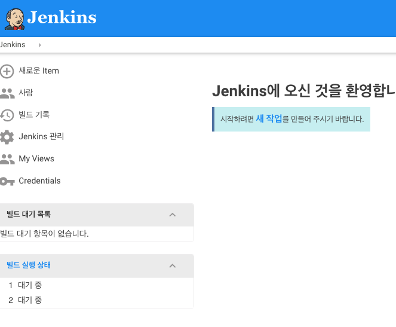The height and width of the screenshot is (327, 396).
Task: Collapse the 빌드 대기 목록 panel chevron
Action: coord(173,215)
